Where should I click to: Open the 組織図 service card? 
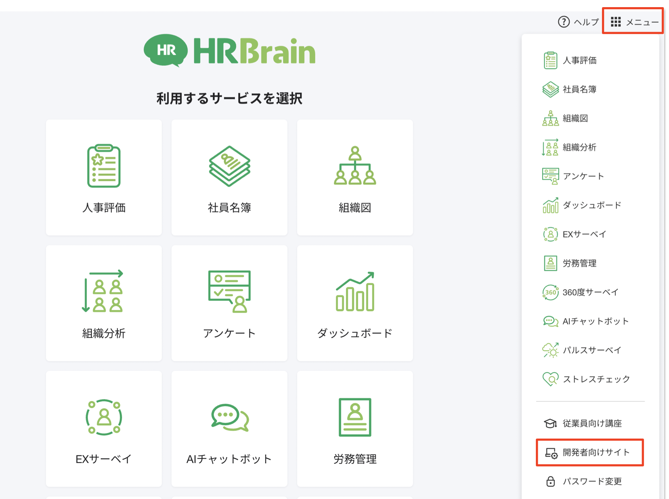(355, 177)
